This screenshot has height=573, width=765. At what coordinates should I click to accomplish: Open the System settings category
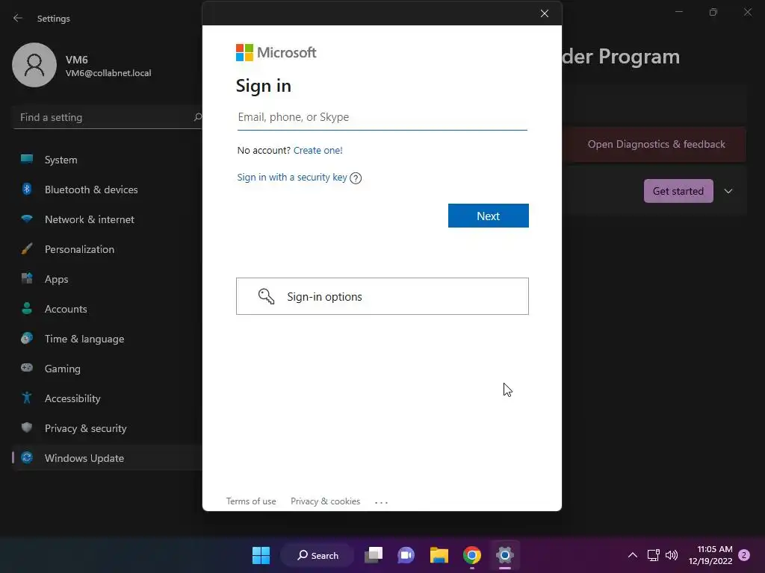[x=108, y=160]
